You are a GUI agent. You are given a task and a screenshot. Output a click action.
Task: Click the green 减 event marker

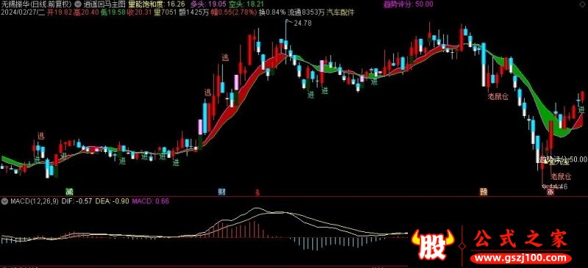click(x=69, y=192)
